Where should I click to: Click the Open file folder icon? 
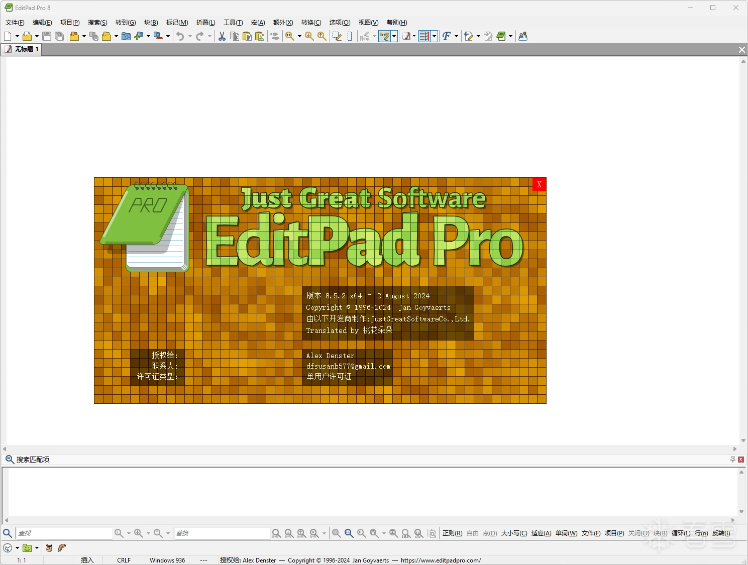[27, 36]
